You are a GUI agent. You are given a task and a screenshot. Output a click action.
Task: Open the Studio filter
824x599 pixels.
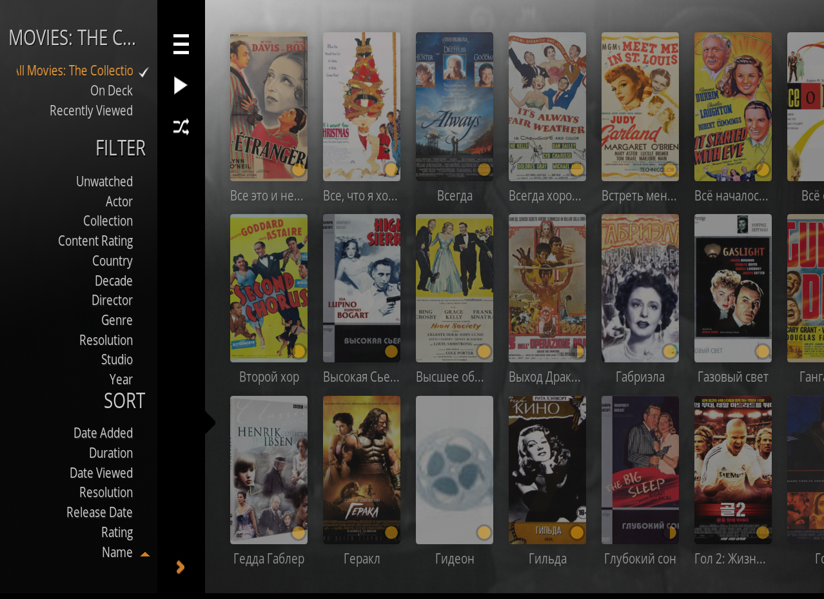click(117, 360)
